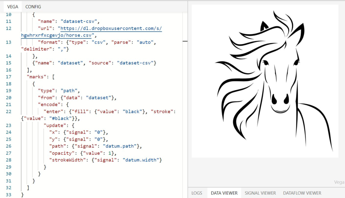The width and height of the screenshot is (345, 198).
Task: Click the "opacity" key on line 27
Action: (61, 153)
